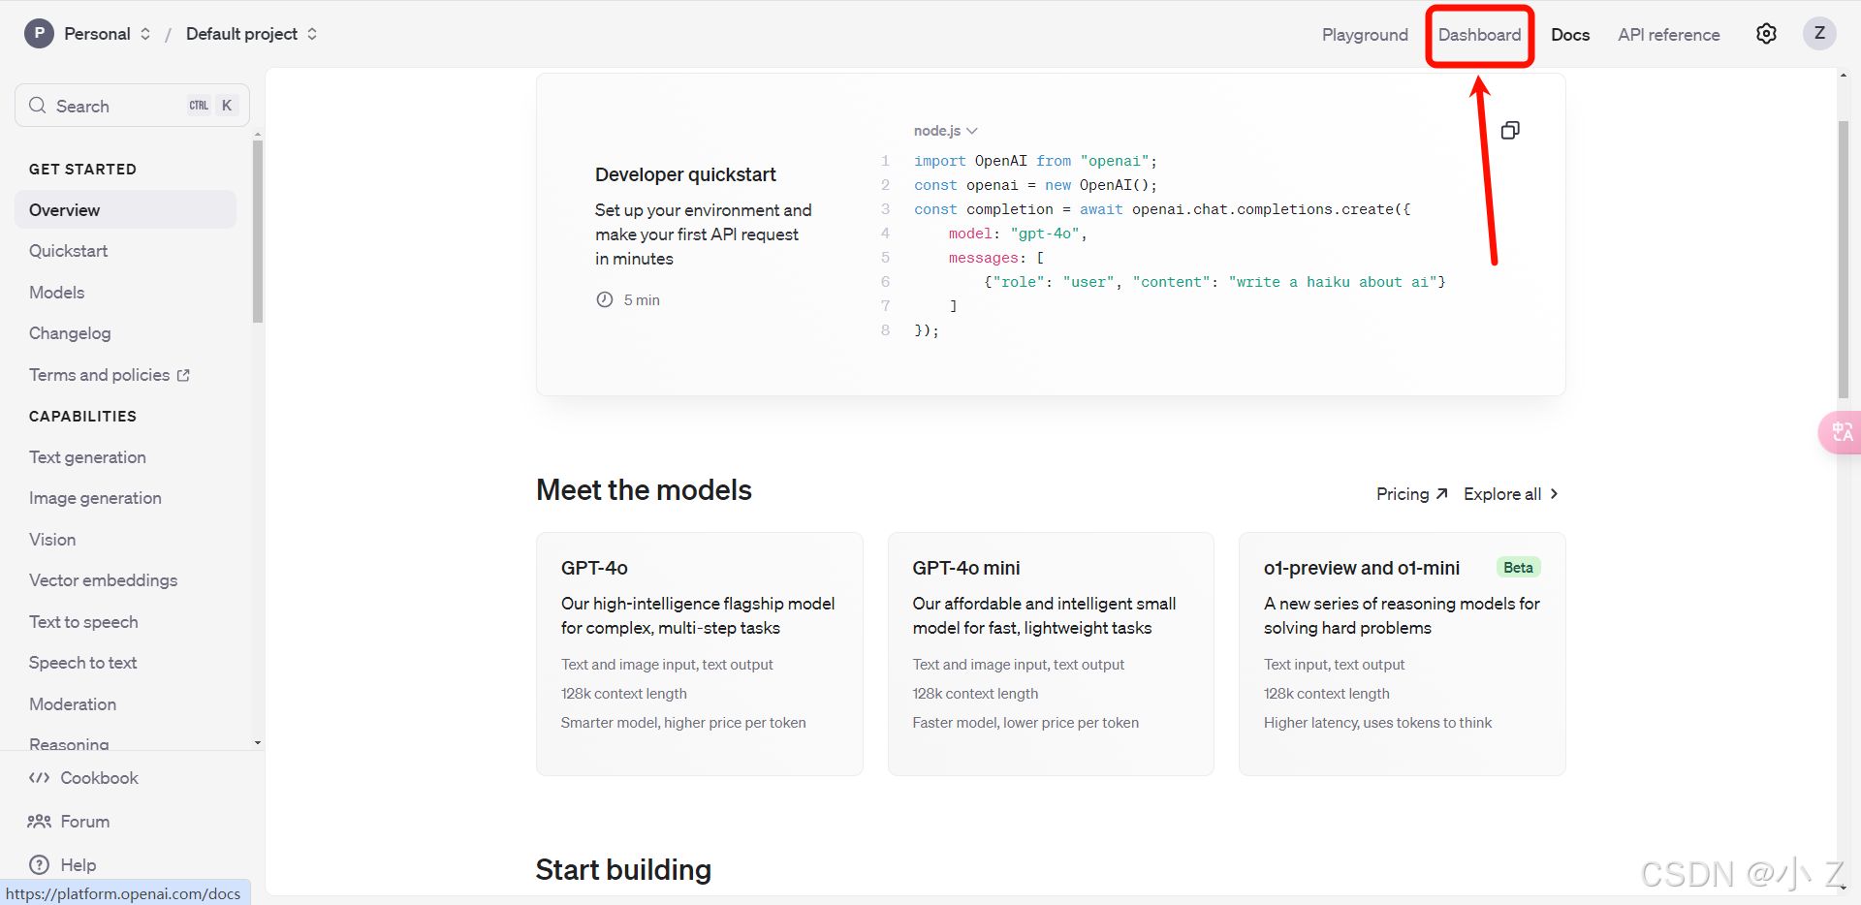Click page scrollbar up arrow
This screenshot has height=905, width=1861.
[1844, 75]
